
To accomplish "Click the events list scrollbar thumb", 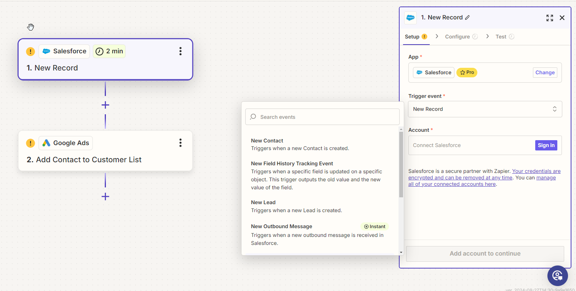I will [401, 165].
